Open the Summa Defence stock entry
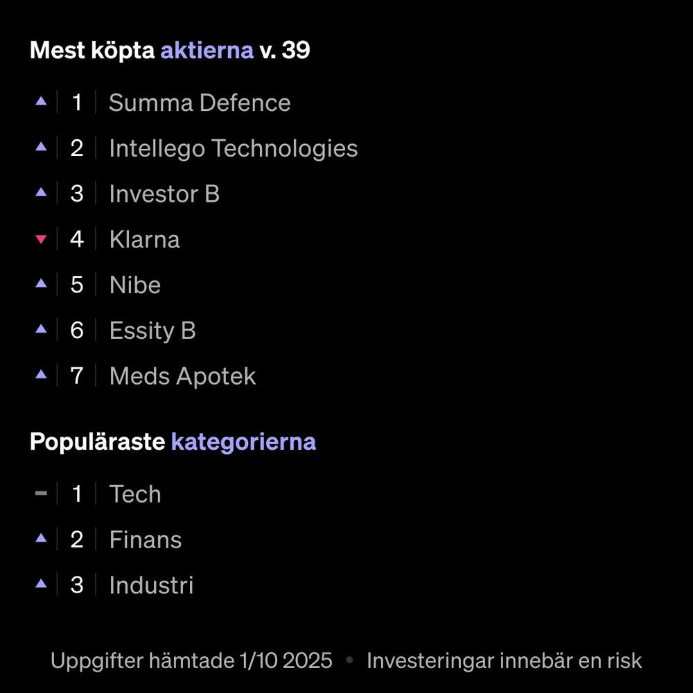Screen dimensions: 693x693 coord(200,103)
